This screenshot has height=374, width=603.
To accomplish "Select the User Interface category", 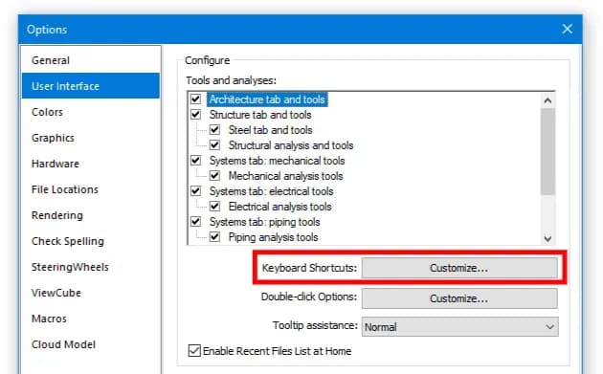I will (x=91, y=86).
